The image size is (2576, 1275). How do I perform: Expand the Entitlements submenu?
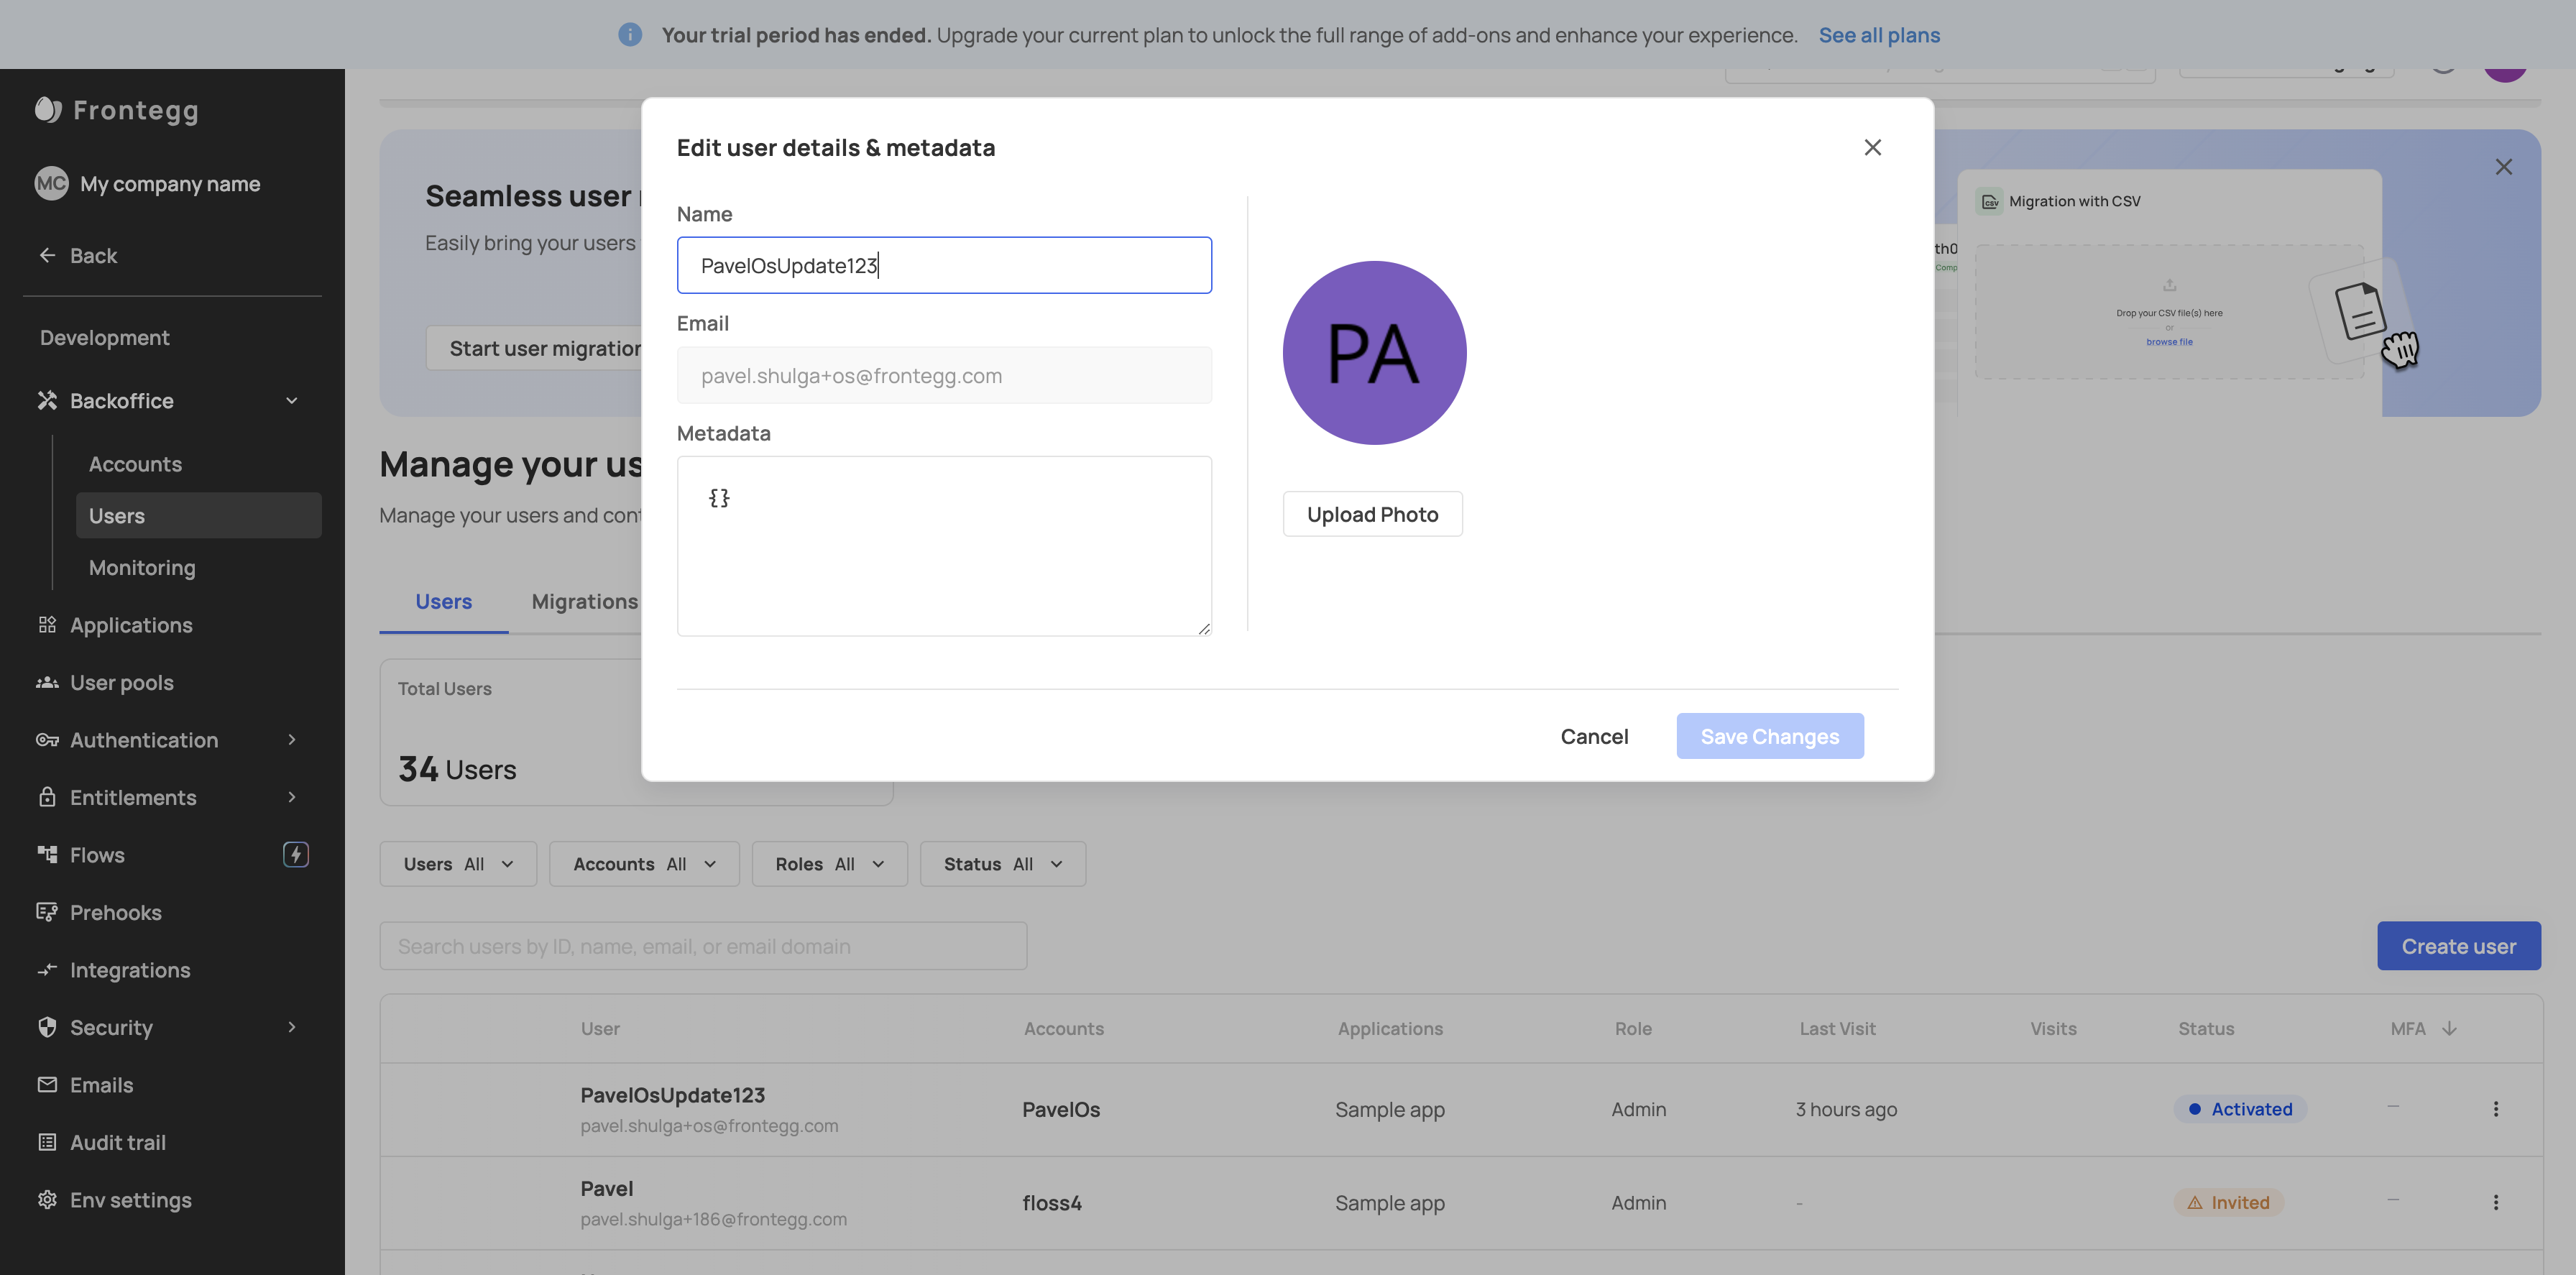[x=292, y=796]
